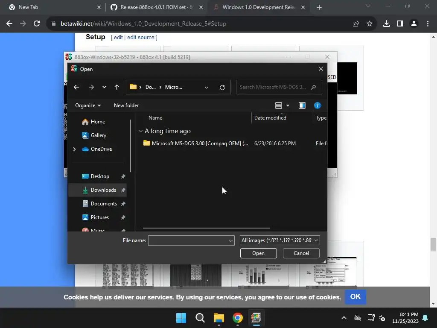Open recent locations dropdown in the dialog

[104, 87]
